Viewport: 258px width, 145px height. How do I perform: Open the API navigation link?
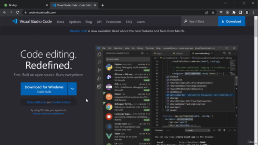pos(99,22)
